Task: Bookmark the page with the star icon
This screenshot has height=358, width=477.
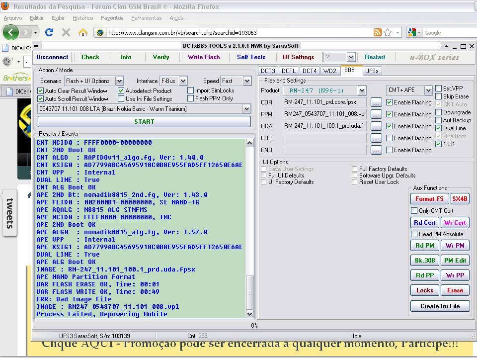Action: tap(388, 32)
